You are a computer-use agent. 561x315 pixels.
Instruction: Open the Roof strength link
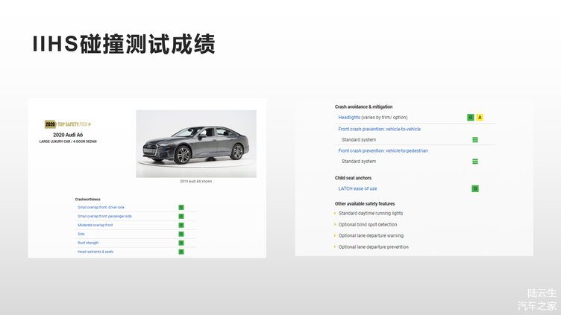(x=88, y=243)
